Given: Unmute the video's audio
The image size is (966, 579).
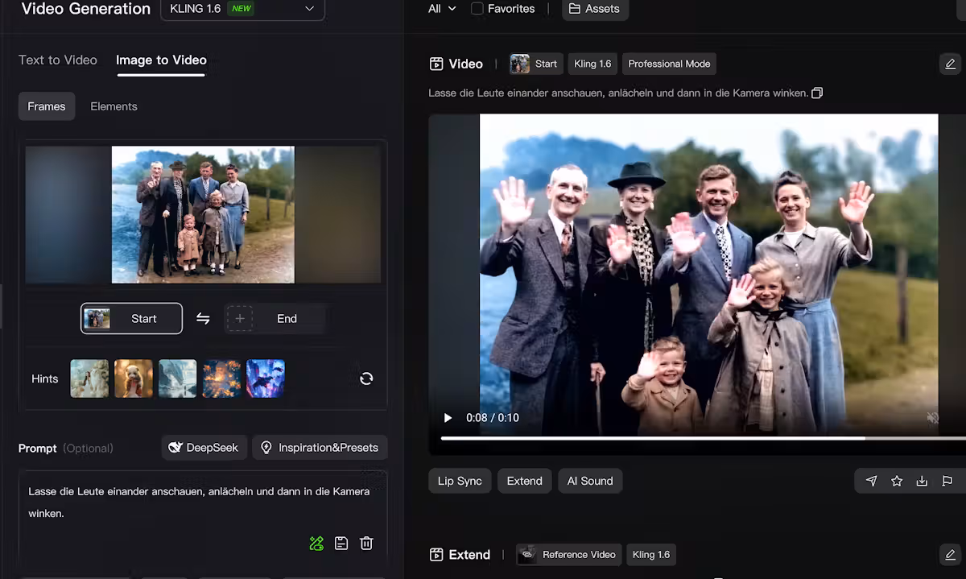Looking at the screenshot, I should click(x=932, y=417).
